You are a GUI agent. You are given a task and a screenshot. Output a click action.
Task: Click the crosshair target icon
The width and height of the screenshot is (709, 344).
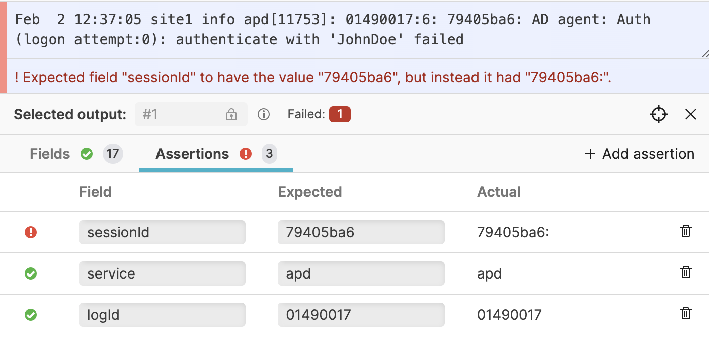click(x=658, y=114)
